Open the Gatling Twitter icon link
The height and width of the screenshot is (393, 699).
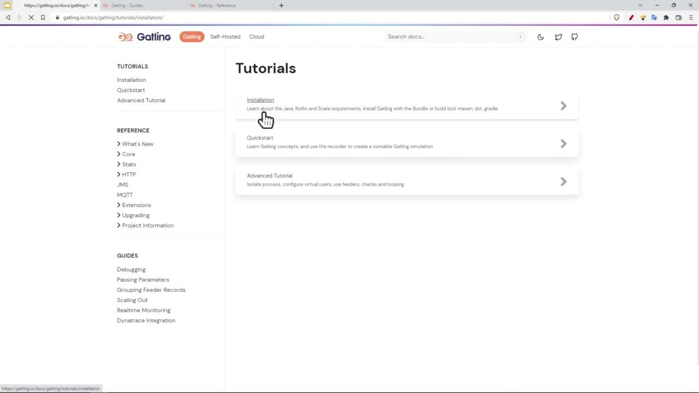point(558,37)
